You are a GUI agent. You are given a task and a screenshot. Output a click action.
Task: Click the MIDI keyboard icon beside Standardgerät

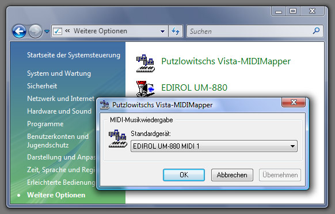pyautogui.click(x=118, y=138)
